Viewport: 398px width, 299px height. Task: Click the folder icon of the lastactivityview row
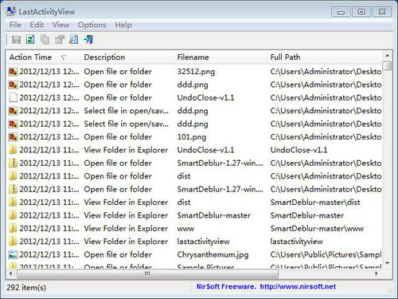(13, 242)
